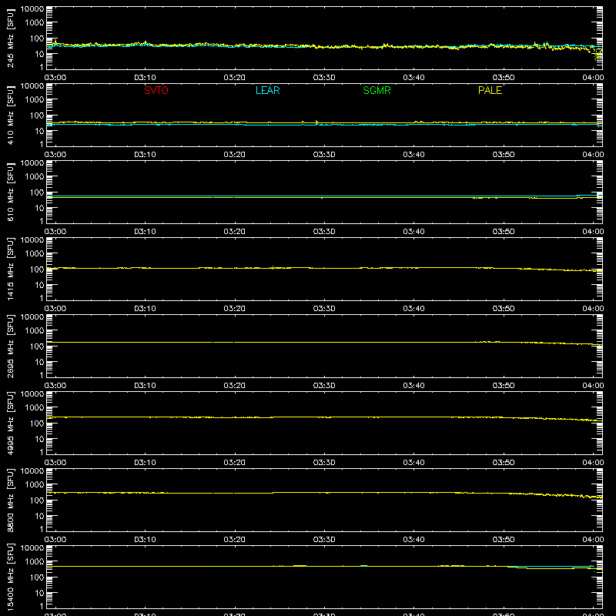Click 03:10 time label under 610 MHz plot

[x=145, y=232]
